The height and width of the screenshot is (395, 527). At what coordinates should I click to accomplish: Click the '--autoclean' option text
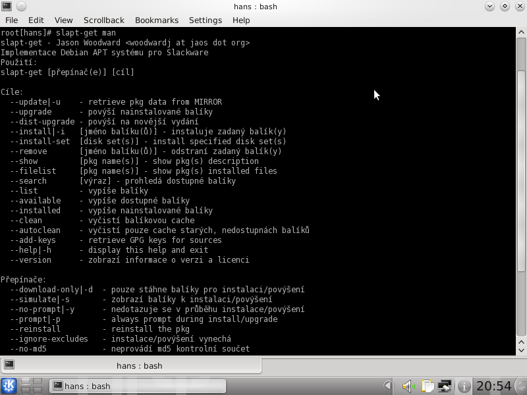36,230
